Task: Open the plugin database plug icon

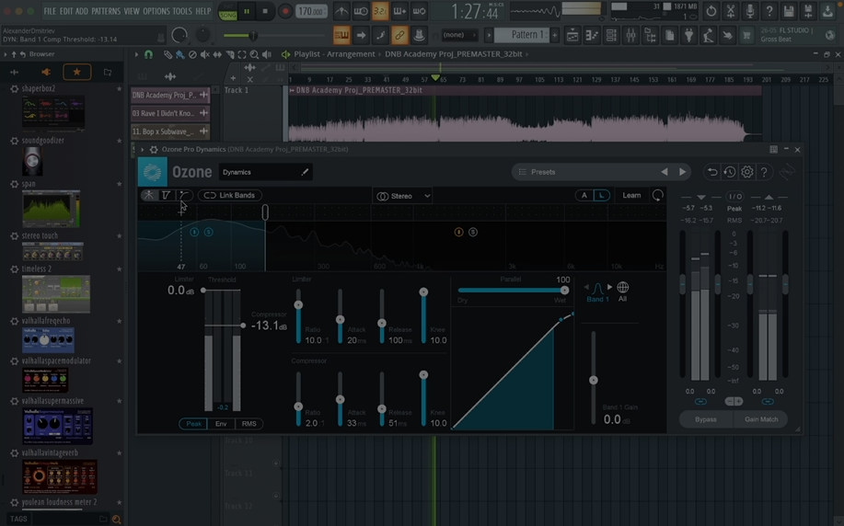Action: [x=688, y=36]
